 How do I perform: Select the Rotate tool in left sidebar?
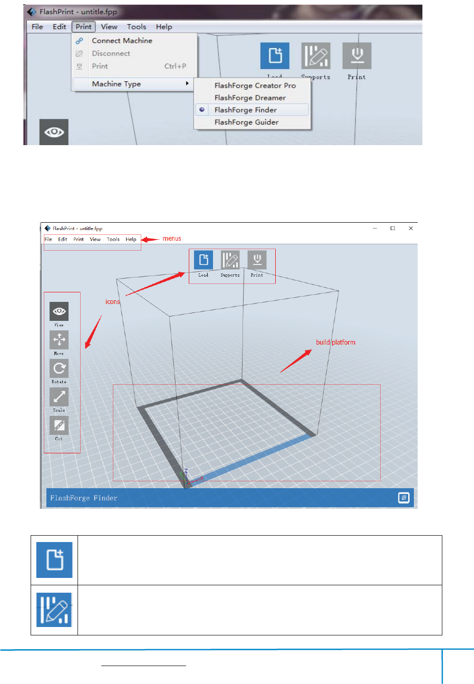click(59, 368)
